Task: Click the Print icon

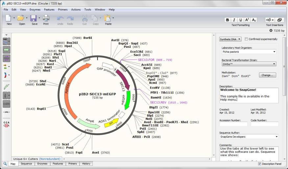Action: [x=46, y=18]
